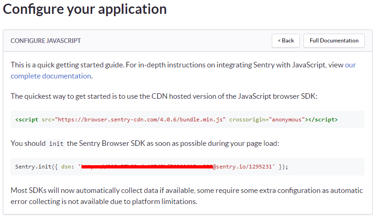Click the bundle.min.js URL in the script snippet
Screen dimensions: 374x216
point(140,120)
